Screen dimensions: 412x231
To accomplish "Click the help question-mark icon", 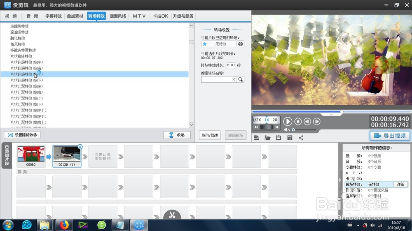I will [x=290, y=138].
